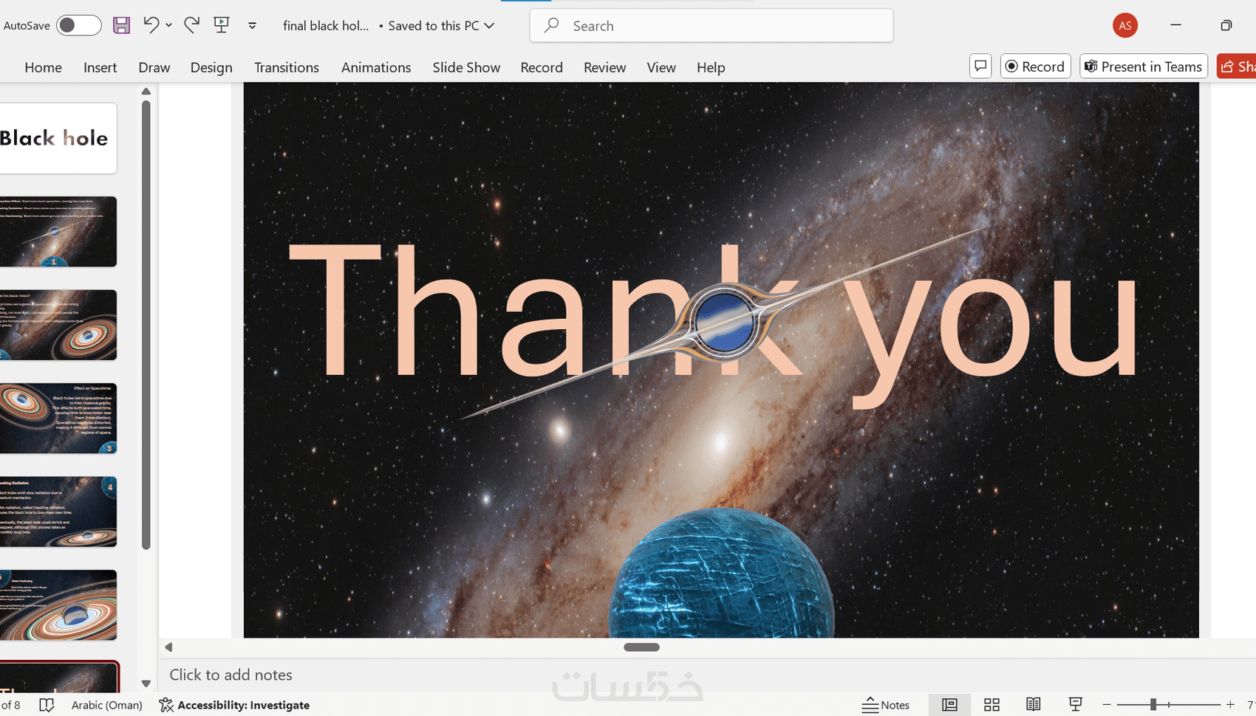1256x716 pixels.
Task: Open the Animations tab
Action: 376,67
